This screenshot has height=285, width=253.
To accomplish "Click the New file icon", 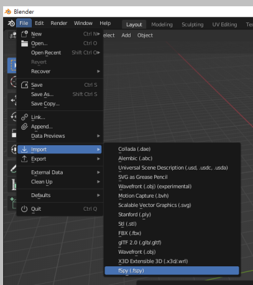I will (24, 34).
